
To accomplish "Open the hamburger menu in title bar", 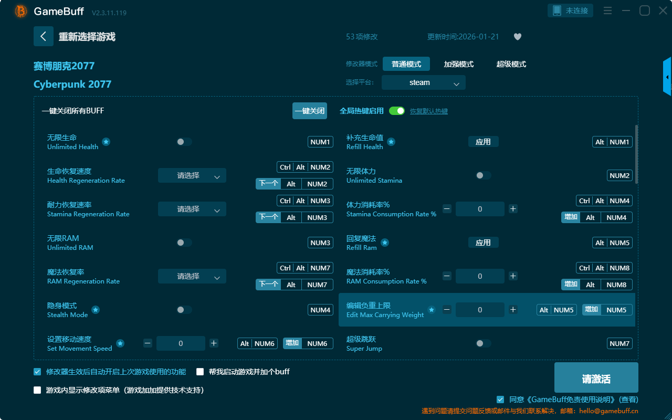I will coord(607,10).
